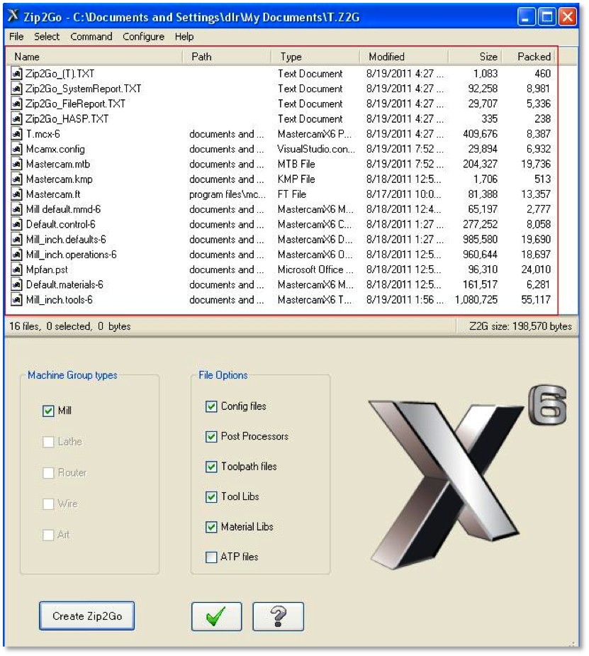Viewport: 589px width, 656px height.
Task: Toggle the Material Libs checkbox
Action: (211, 527)
